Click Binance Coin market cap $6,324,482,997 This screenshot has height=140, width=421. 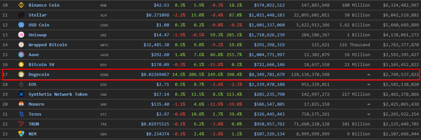[401, 5]
